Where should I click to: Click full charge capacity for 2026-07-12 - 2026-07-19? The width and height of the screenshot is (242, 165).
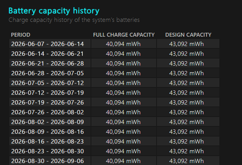[123, 93]
